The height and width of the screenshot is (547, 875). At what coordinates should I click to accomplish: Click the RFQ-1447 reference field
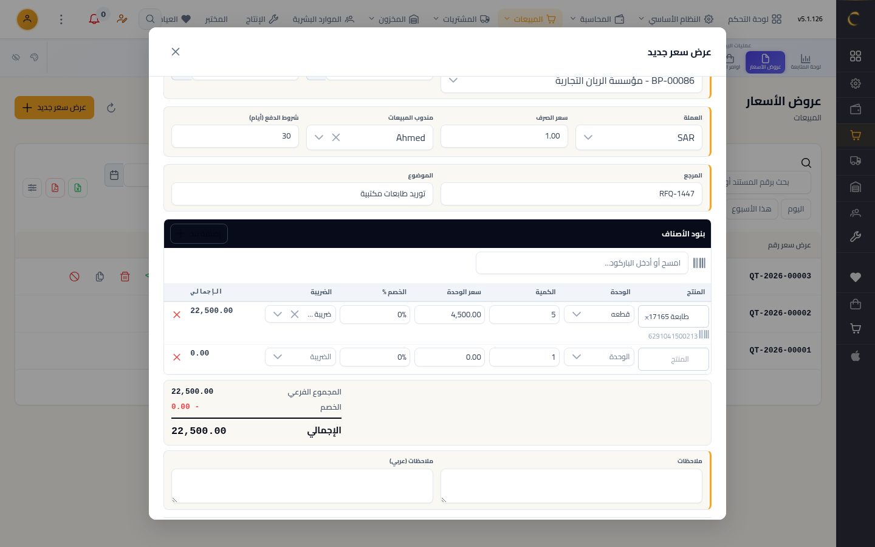point(572,194)
